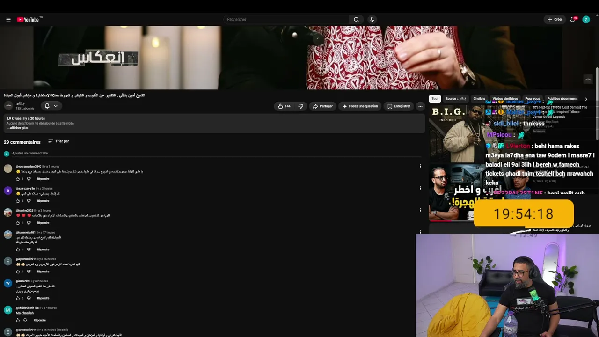This screenshot has height=337, width=599.
Task: Dislike the comment by @azerazer-y3n
Action: click(29, 201)
